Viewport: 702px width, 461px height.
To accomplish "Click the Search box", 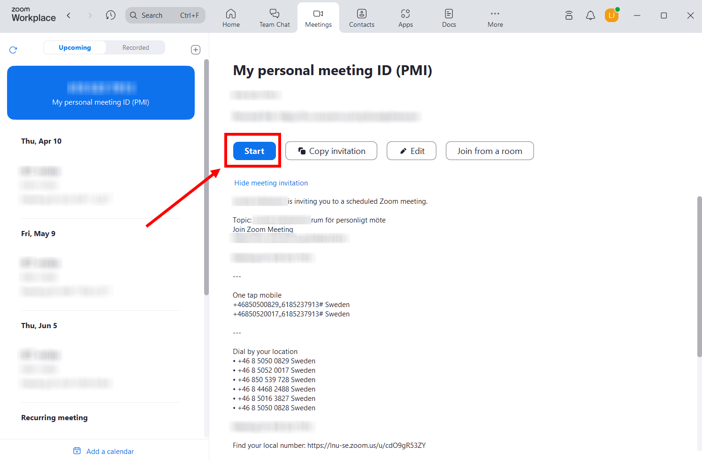I will point(165,15).
